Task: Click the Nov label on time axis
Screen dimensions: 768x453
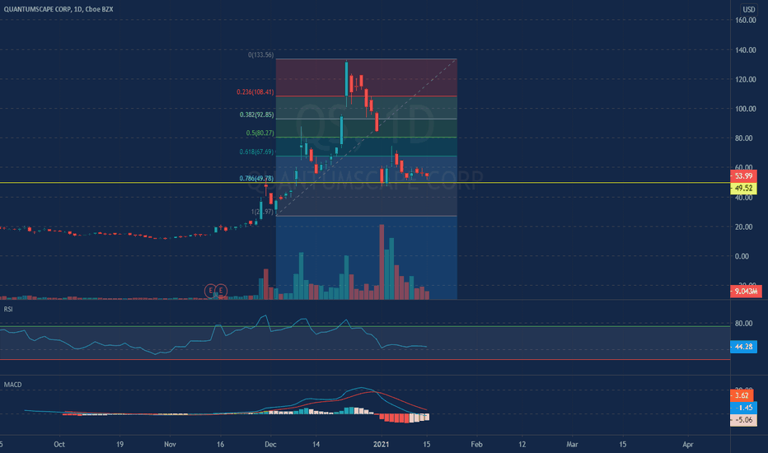Action: [170, 444]
